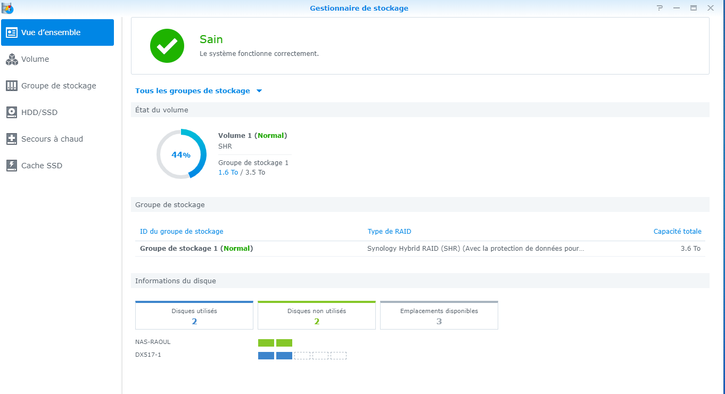Click the green healthy checkmark status icon
The image size is (725, 394).
tap(167, 46)
